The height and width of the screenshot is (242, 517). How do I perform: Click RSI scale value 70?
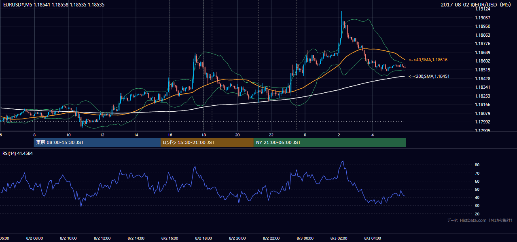[477, 173]
